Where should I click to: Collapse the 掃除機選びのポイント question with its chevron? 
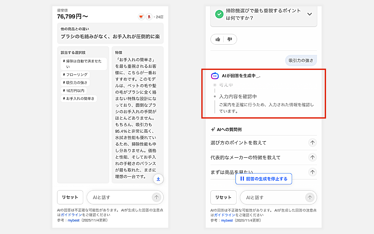coord(309,14)
